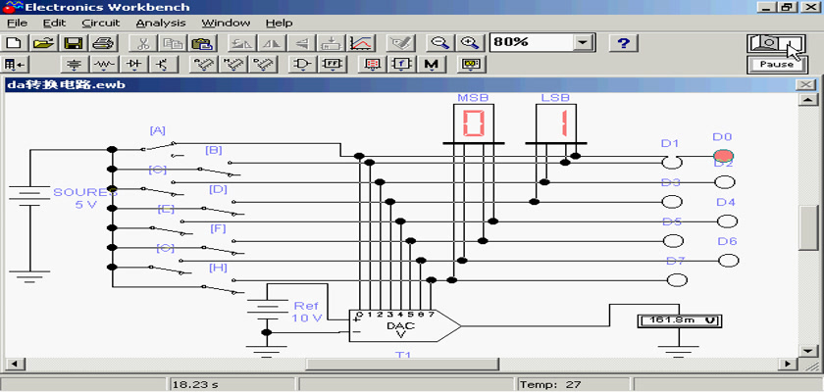824x392 pixels.
Task: Zoom in on the circuit
Action: pos(469,42)
